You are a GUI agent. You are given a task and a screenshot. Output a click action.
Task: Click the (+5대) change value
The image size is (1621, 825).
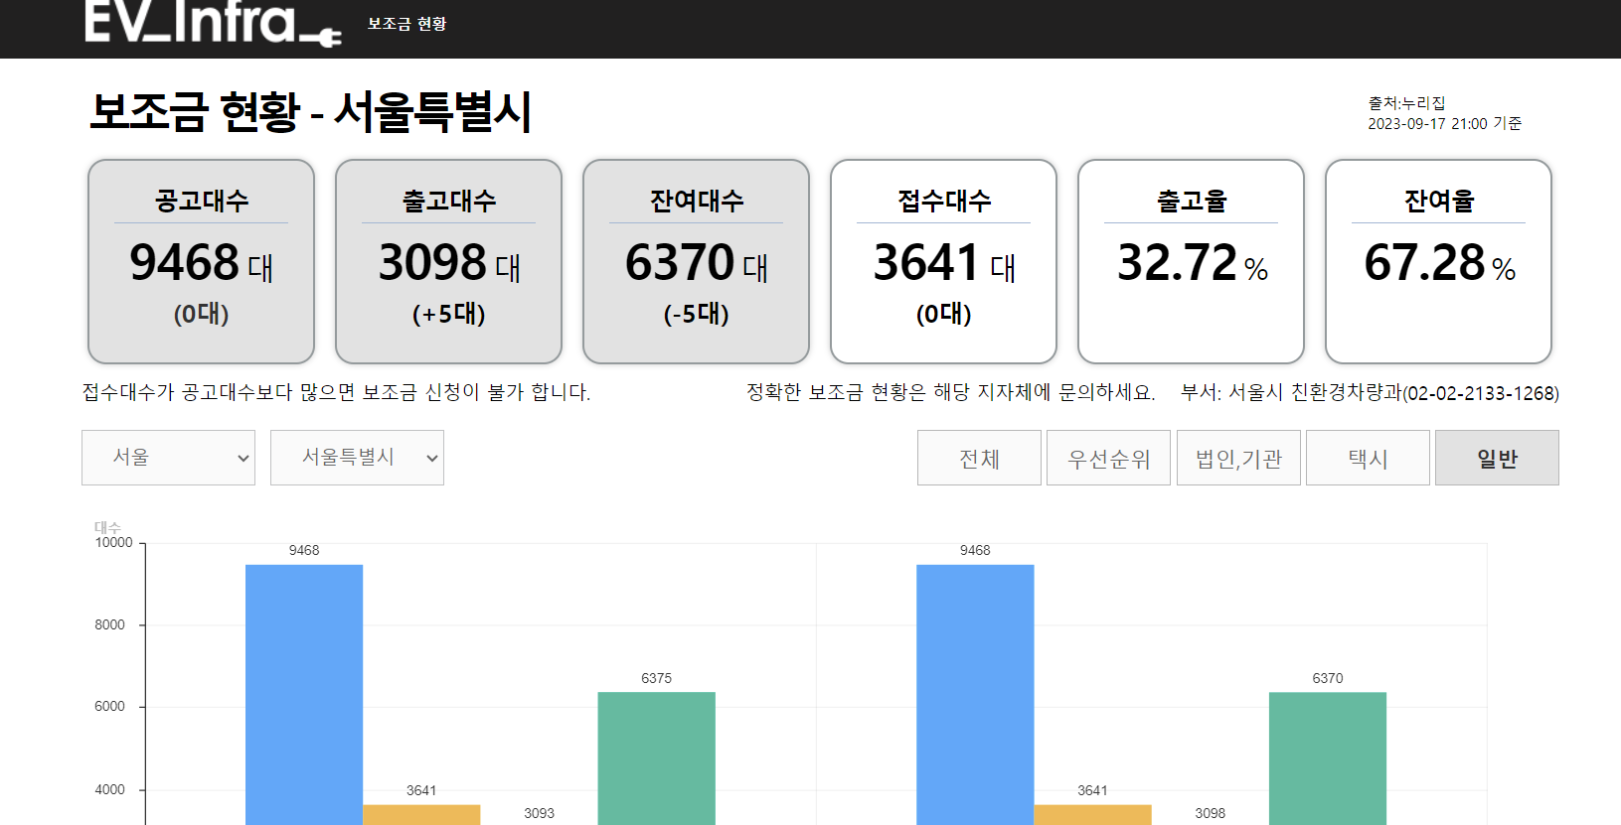pos(448,314)
